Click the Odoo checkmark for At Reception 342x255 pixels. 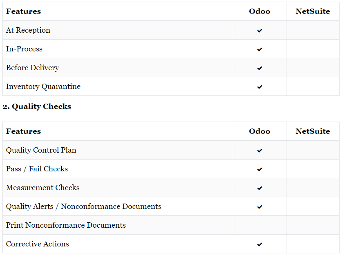pos(259,31)
